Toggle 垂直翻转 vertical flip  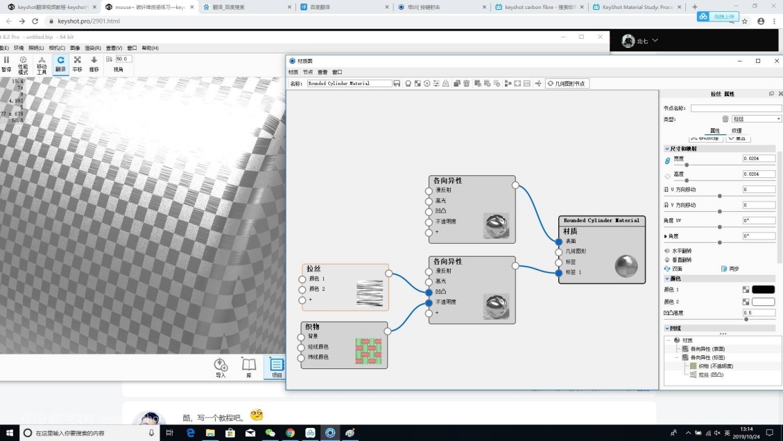[678, 260]
